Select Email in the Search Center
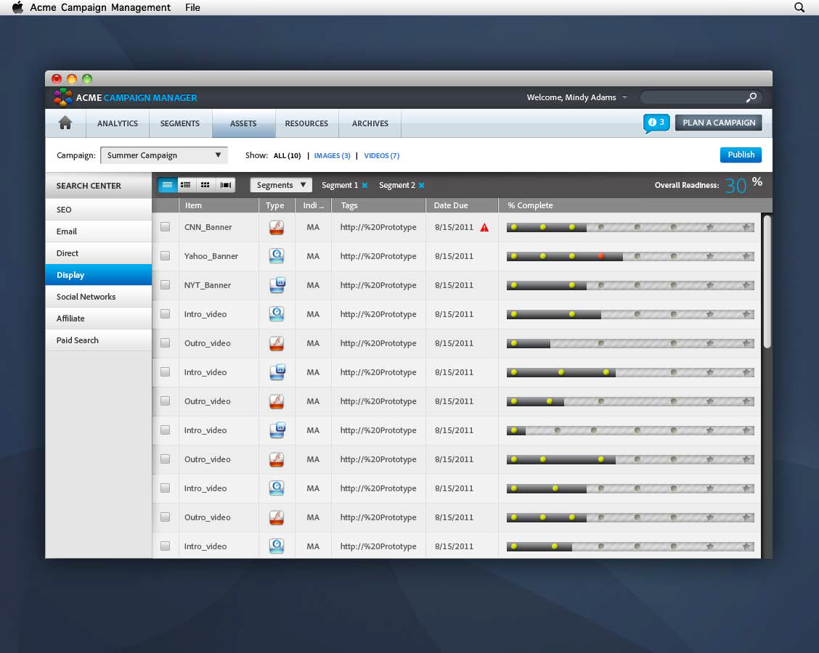Image resolution: width=819 pixels, height=653 pixels. click(99, 231)
